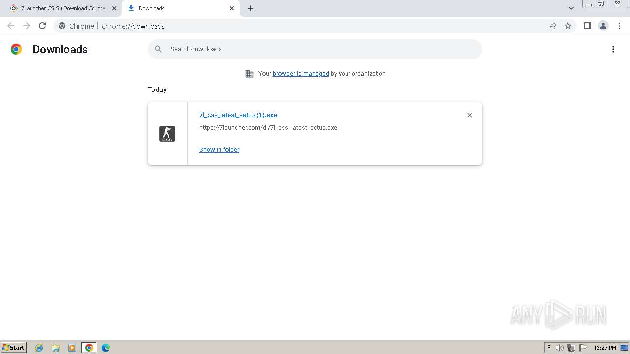This screenshot has height=354, width=630.
Task: Click the Chrome site info chip
Action: [x=76, y=26]
